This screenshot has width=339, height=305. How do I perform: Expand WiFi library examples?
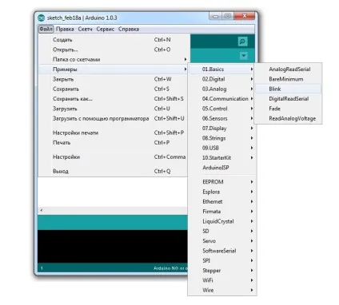[x=221, y=280]
